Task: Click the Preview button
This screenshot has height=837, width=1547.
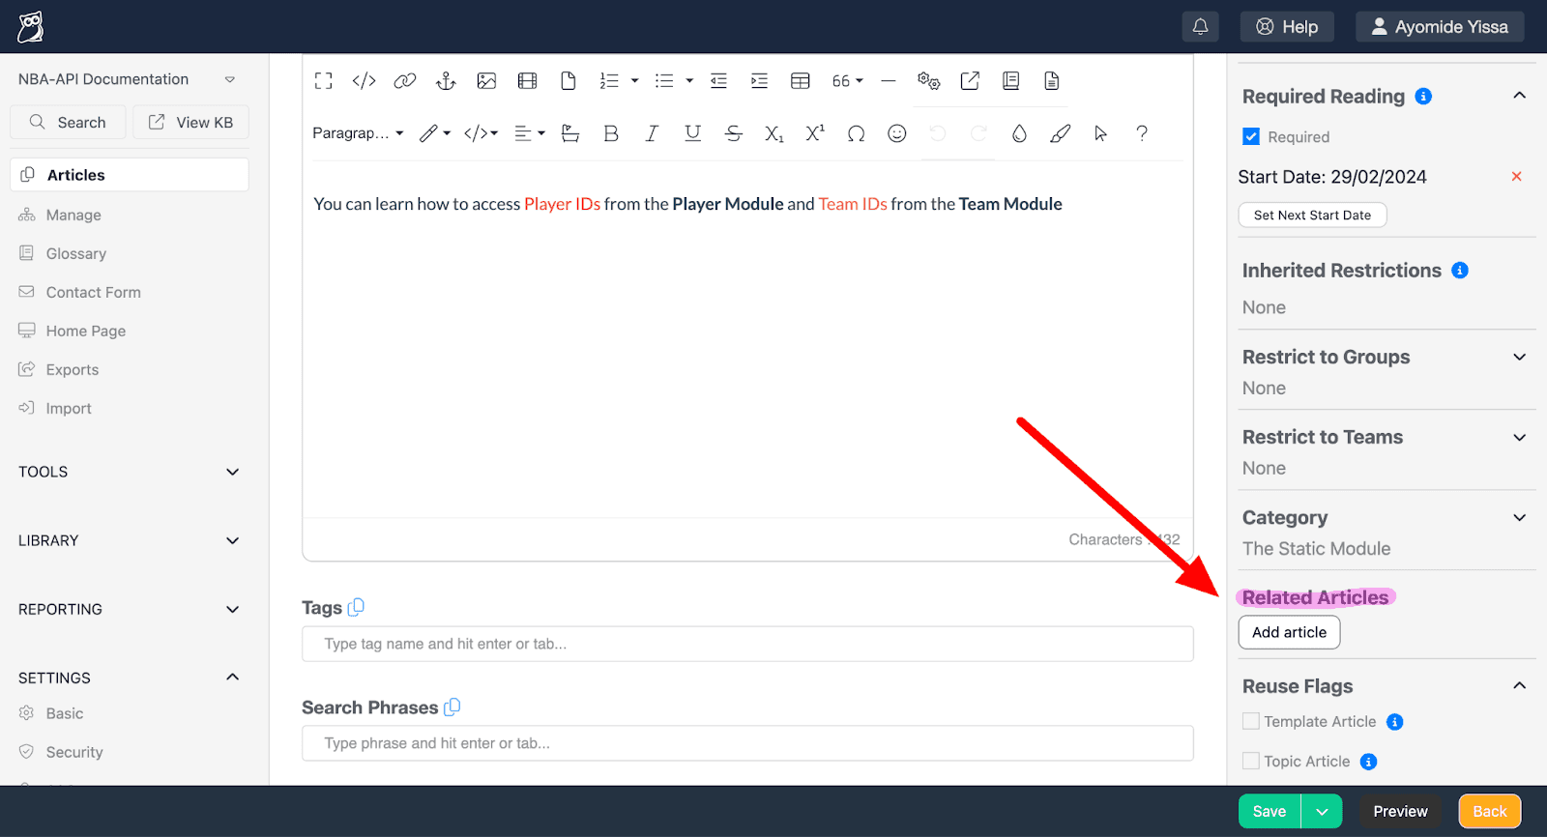Action: 1400,812
